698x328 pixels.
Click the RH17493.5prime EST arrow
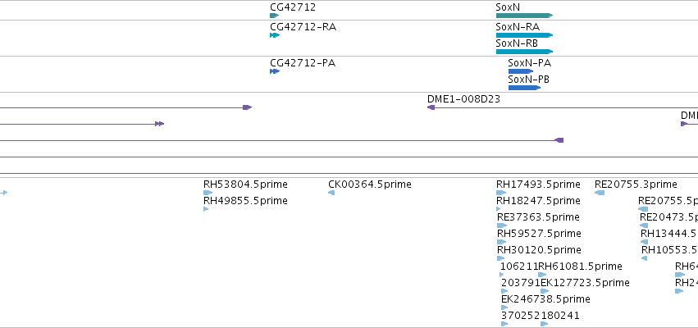click(501, 193)
